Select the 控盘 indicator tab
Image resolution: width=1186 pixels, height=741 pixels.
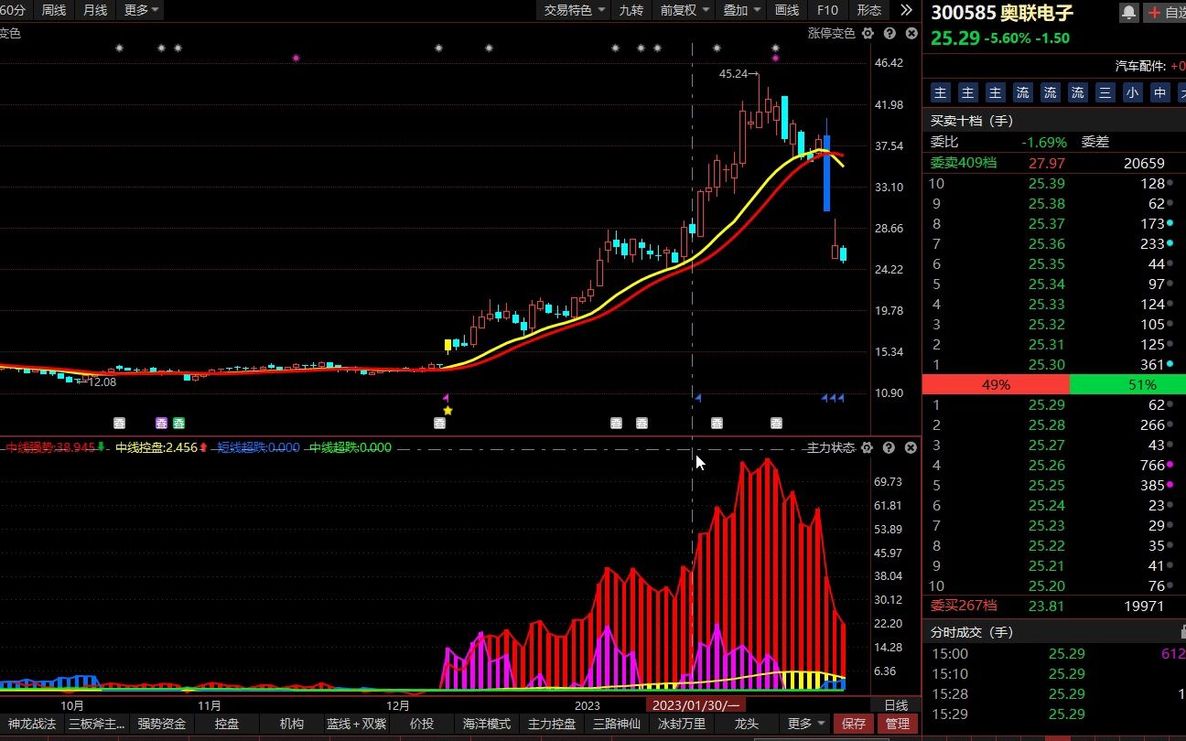(227, 724)
